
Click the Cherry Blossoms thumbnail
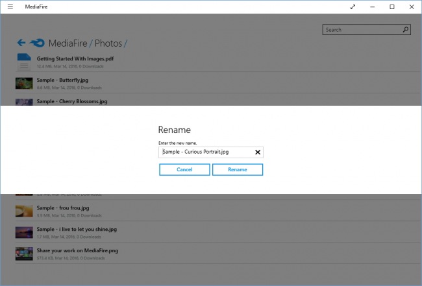click(24, 102)
